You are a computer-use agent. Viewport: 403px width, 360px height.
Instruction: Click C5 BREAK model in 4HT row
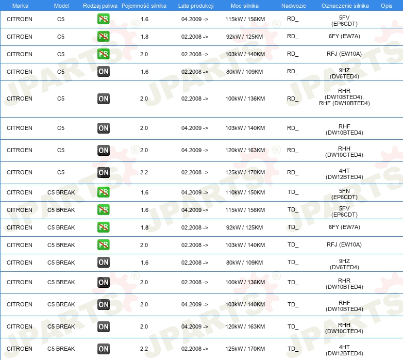click(61, 349)
